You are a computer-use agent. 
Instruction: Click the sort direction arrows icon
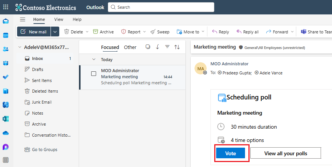pos(177,47)
